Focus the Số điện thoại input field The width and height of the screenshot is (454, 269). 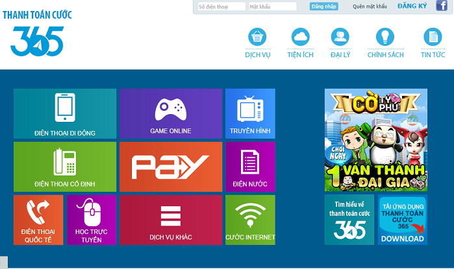[x=221, y=6]
